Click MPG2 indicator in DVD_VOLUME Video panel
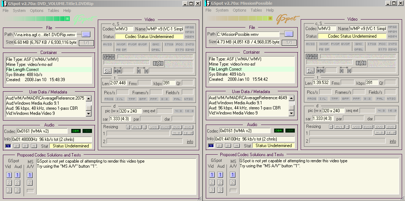The width and height of the screenshot is (405, 201). (189, 27)
